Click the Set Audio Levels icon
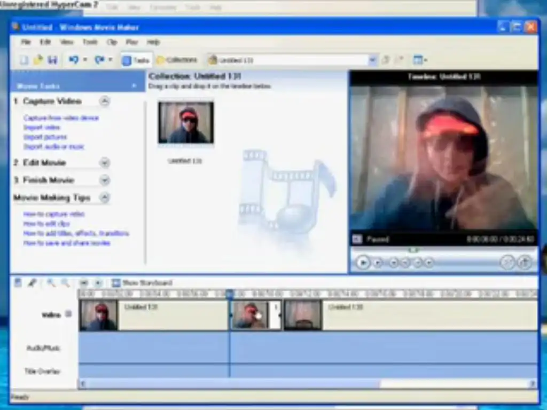 [x=18, y=283]
